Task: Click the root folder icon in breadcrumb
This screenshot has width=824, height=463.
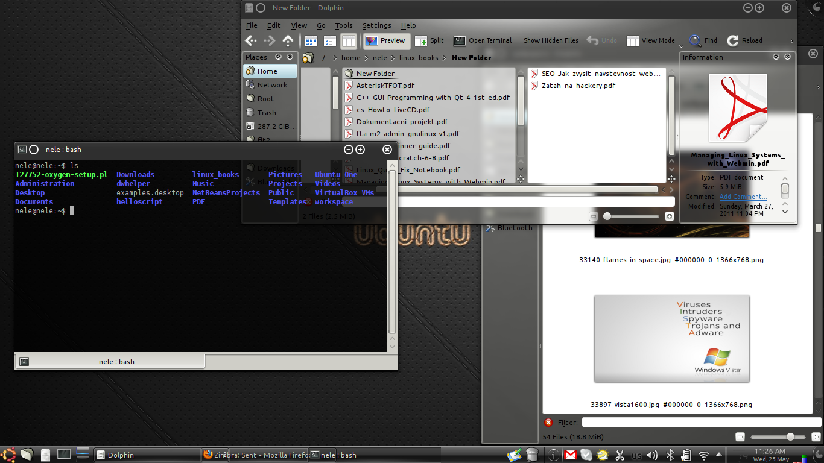Action: (308, 58)
